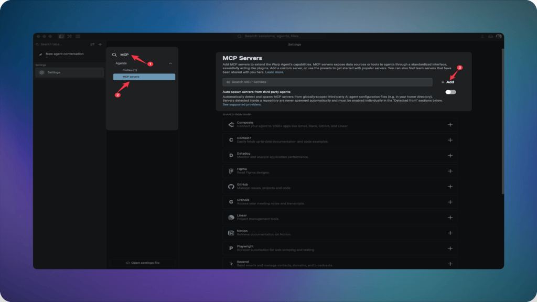Click the crossed-arrows icon in title bar
537x302 pixels.
click(70, 36)
